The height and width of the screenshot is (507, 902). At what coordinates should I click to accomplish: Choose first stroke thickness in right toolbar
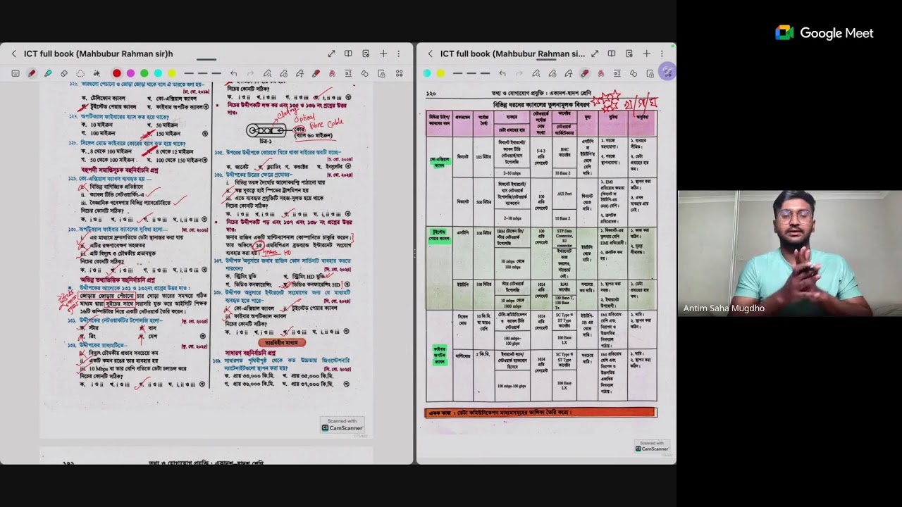coord(458,73)
